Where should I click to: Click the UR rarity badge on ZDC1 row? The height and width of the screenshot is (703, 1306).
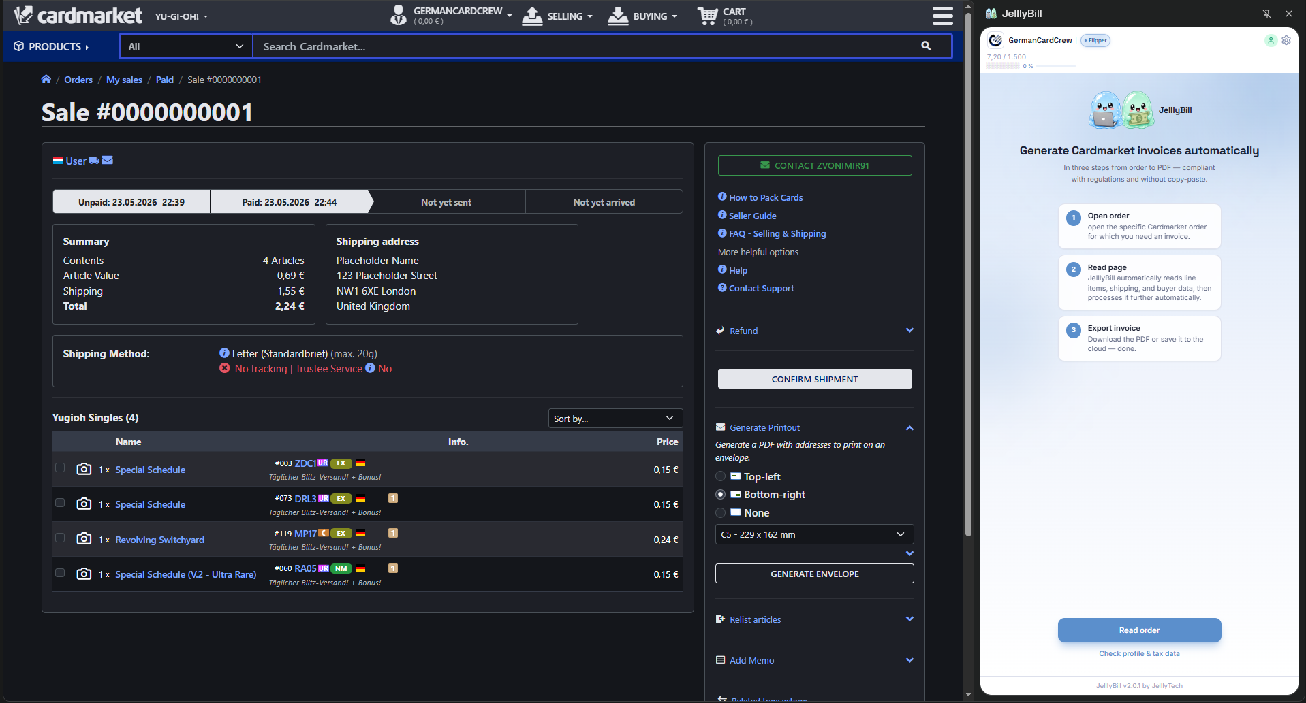(323, 463)
